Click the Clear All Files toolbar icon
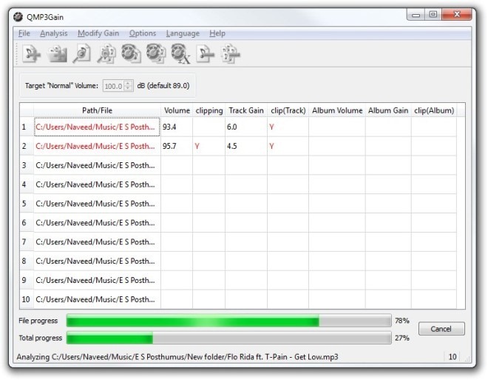The width and height of the screenshot is (488, 380). pos(230,54)
